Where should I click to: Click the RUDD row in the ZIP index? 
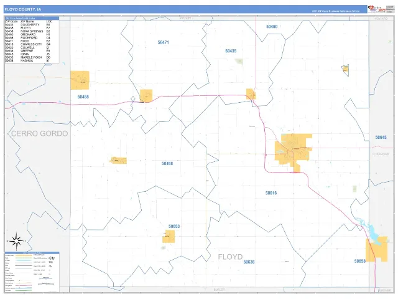(x=28, y=41)
